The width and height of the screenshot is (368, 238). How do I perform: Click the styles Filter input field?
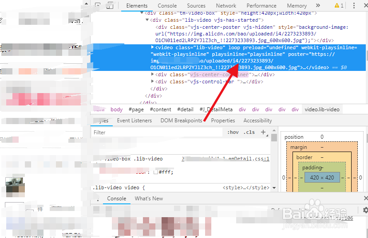[x=157, y=133]
